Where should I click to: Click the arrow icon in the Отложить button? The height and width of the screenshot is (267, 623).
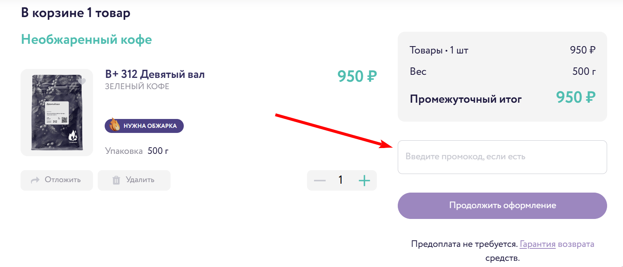point(35,180)
